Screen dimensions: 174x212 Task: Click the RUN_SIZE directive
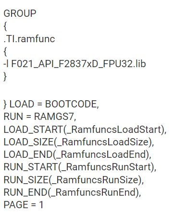pos(26,180)
